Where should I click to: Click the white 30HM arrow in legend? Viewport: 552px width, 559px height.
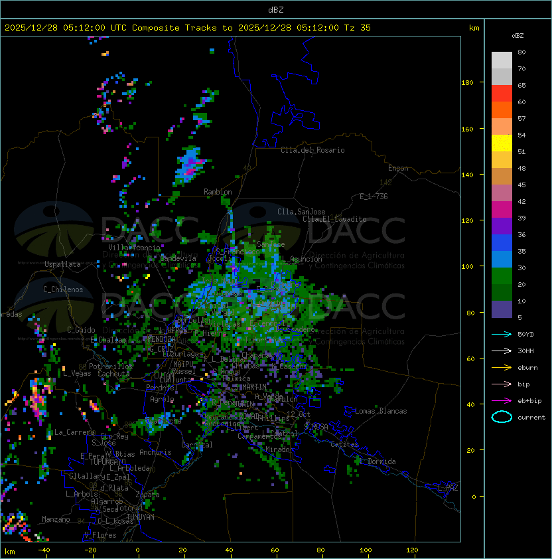[502, 351]
